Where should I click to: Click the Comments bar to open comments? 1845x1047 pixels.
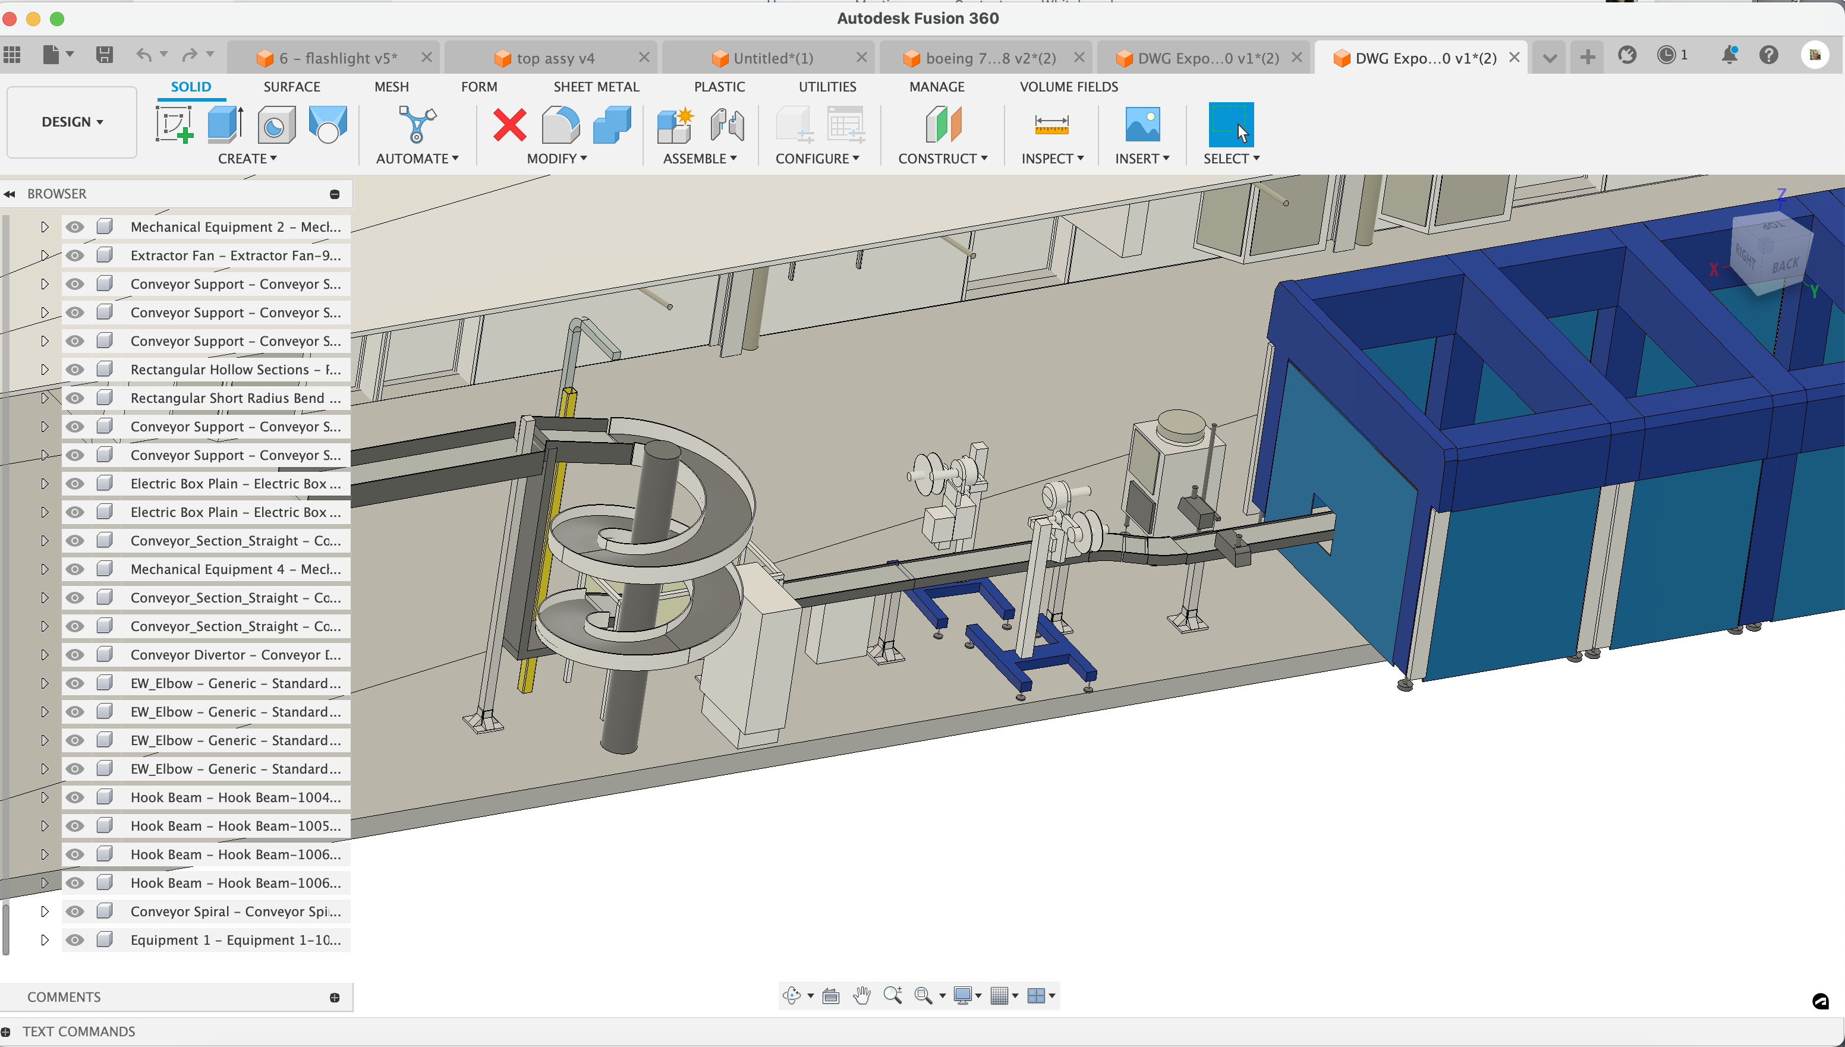(x=64, y=996)
